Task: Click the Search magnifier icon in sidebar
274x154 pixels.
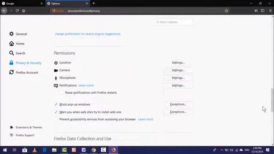Action: 12,53
